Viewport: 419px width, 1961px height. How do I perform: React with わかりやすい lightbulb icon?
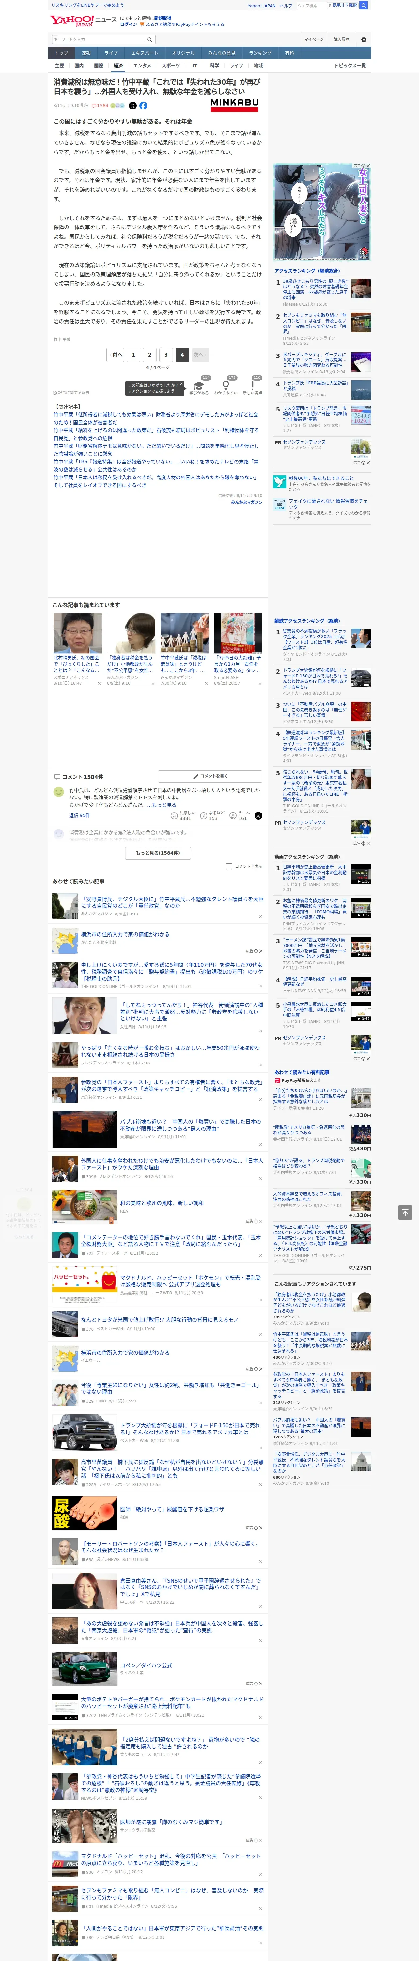[226, 385]
